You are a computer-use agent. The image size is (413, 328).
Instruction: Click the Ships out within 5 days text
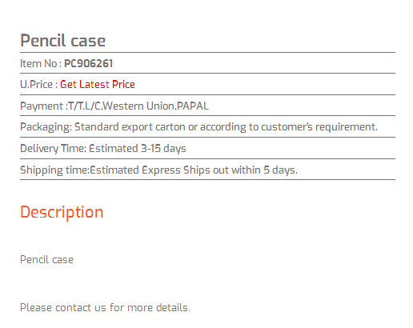[240, 170]
